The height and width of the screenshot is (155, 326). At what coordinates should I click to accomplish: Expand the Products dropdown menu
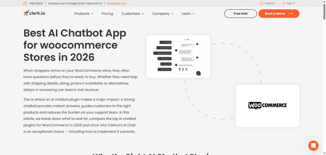point(84,13)
